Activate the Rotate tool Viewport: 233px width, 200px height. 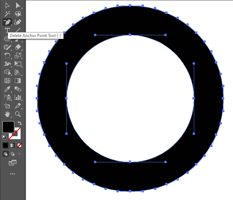tap(7, 55)
